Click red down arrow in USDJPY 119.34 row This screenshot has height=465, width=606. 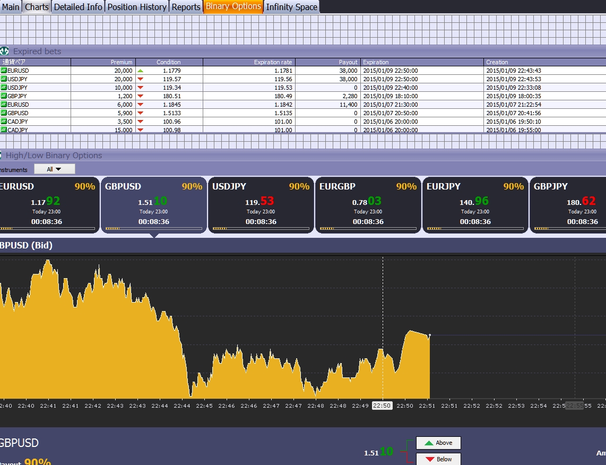pyautogui.click(x=140, y=88)
